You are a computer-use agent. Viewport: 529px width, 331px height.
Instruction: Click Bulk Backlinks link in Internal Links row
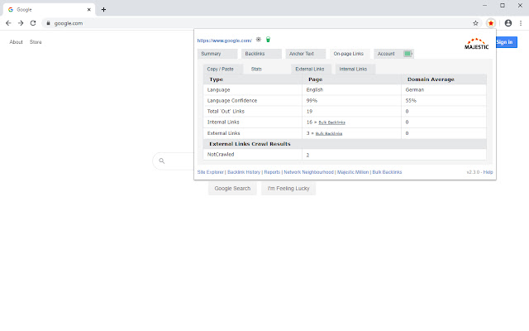[331, 122]
